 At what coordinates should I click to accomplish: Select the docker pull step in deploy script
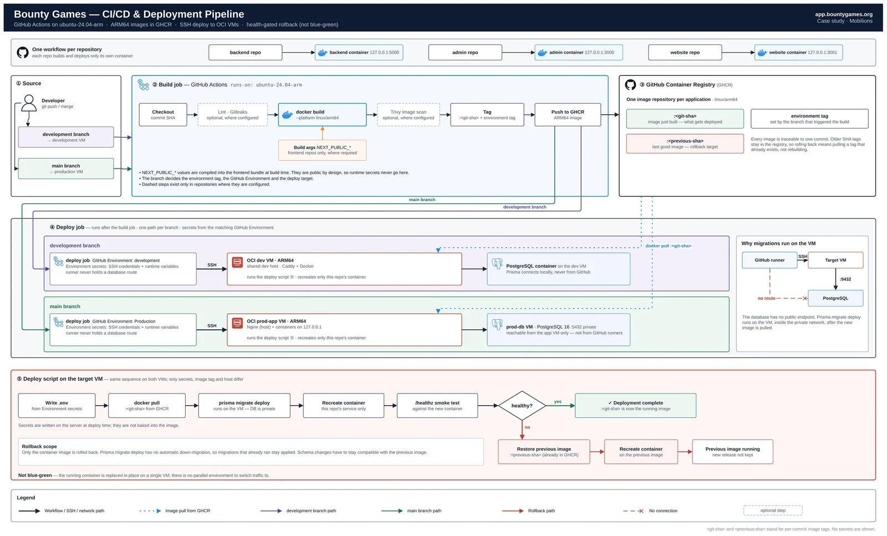(147, 406)
